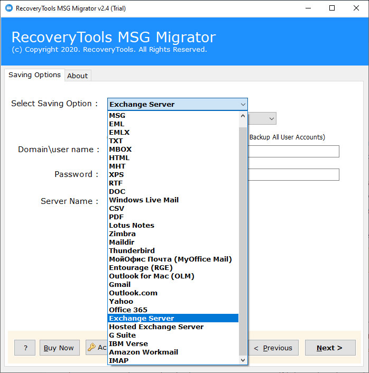Choose Outlook.com from the list

click(x=173, y=293)
